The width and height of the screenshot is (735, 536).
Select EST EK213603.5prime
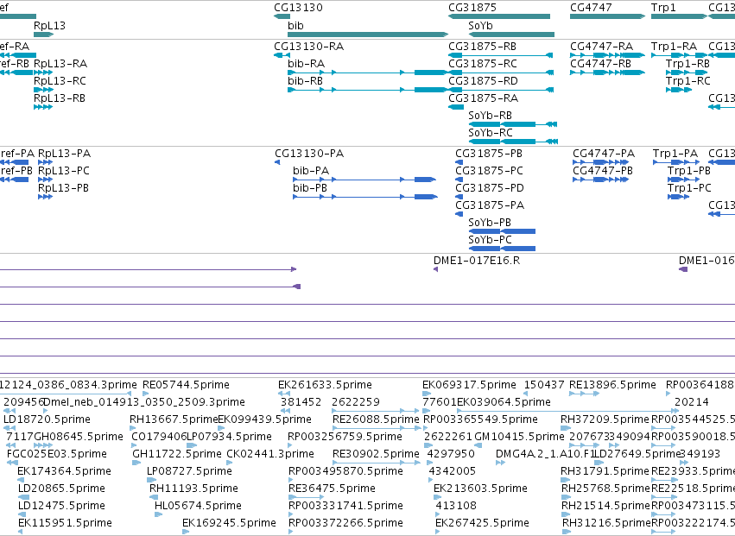480,489
